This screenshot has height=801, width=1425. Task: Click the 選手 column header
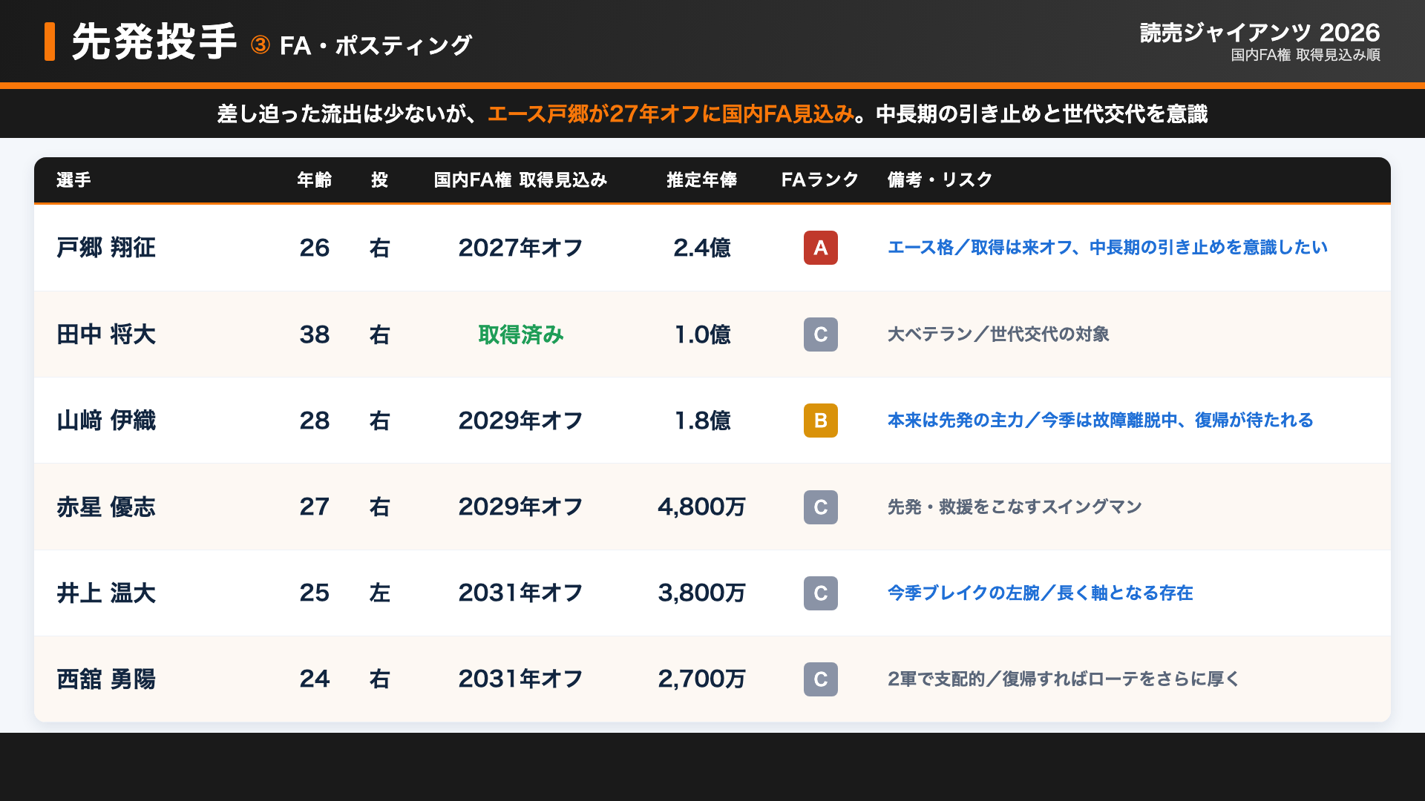coord(73,180)
